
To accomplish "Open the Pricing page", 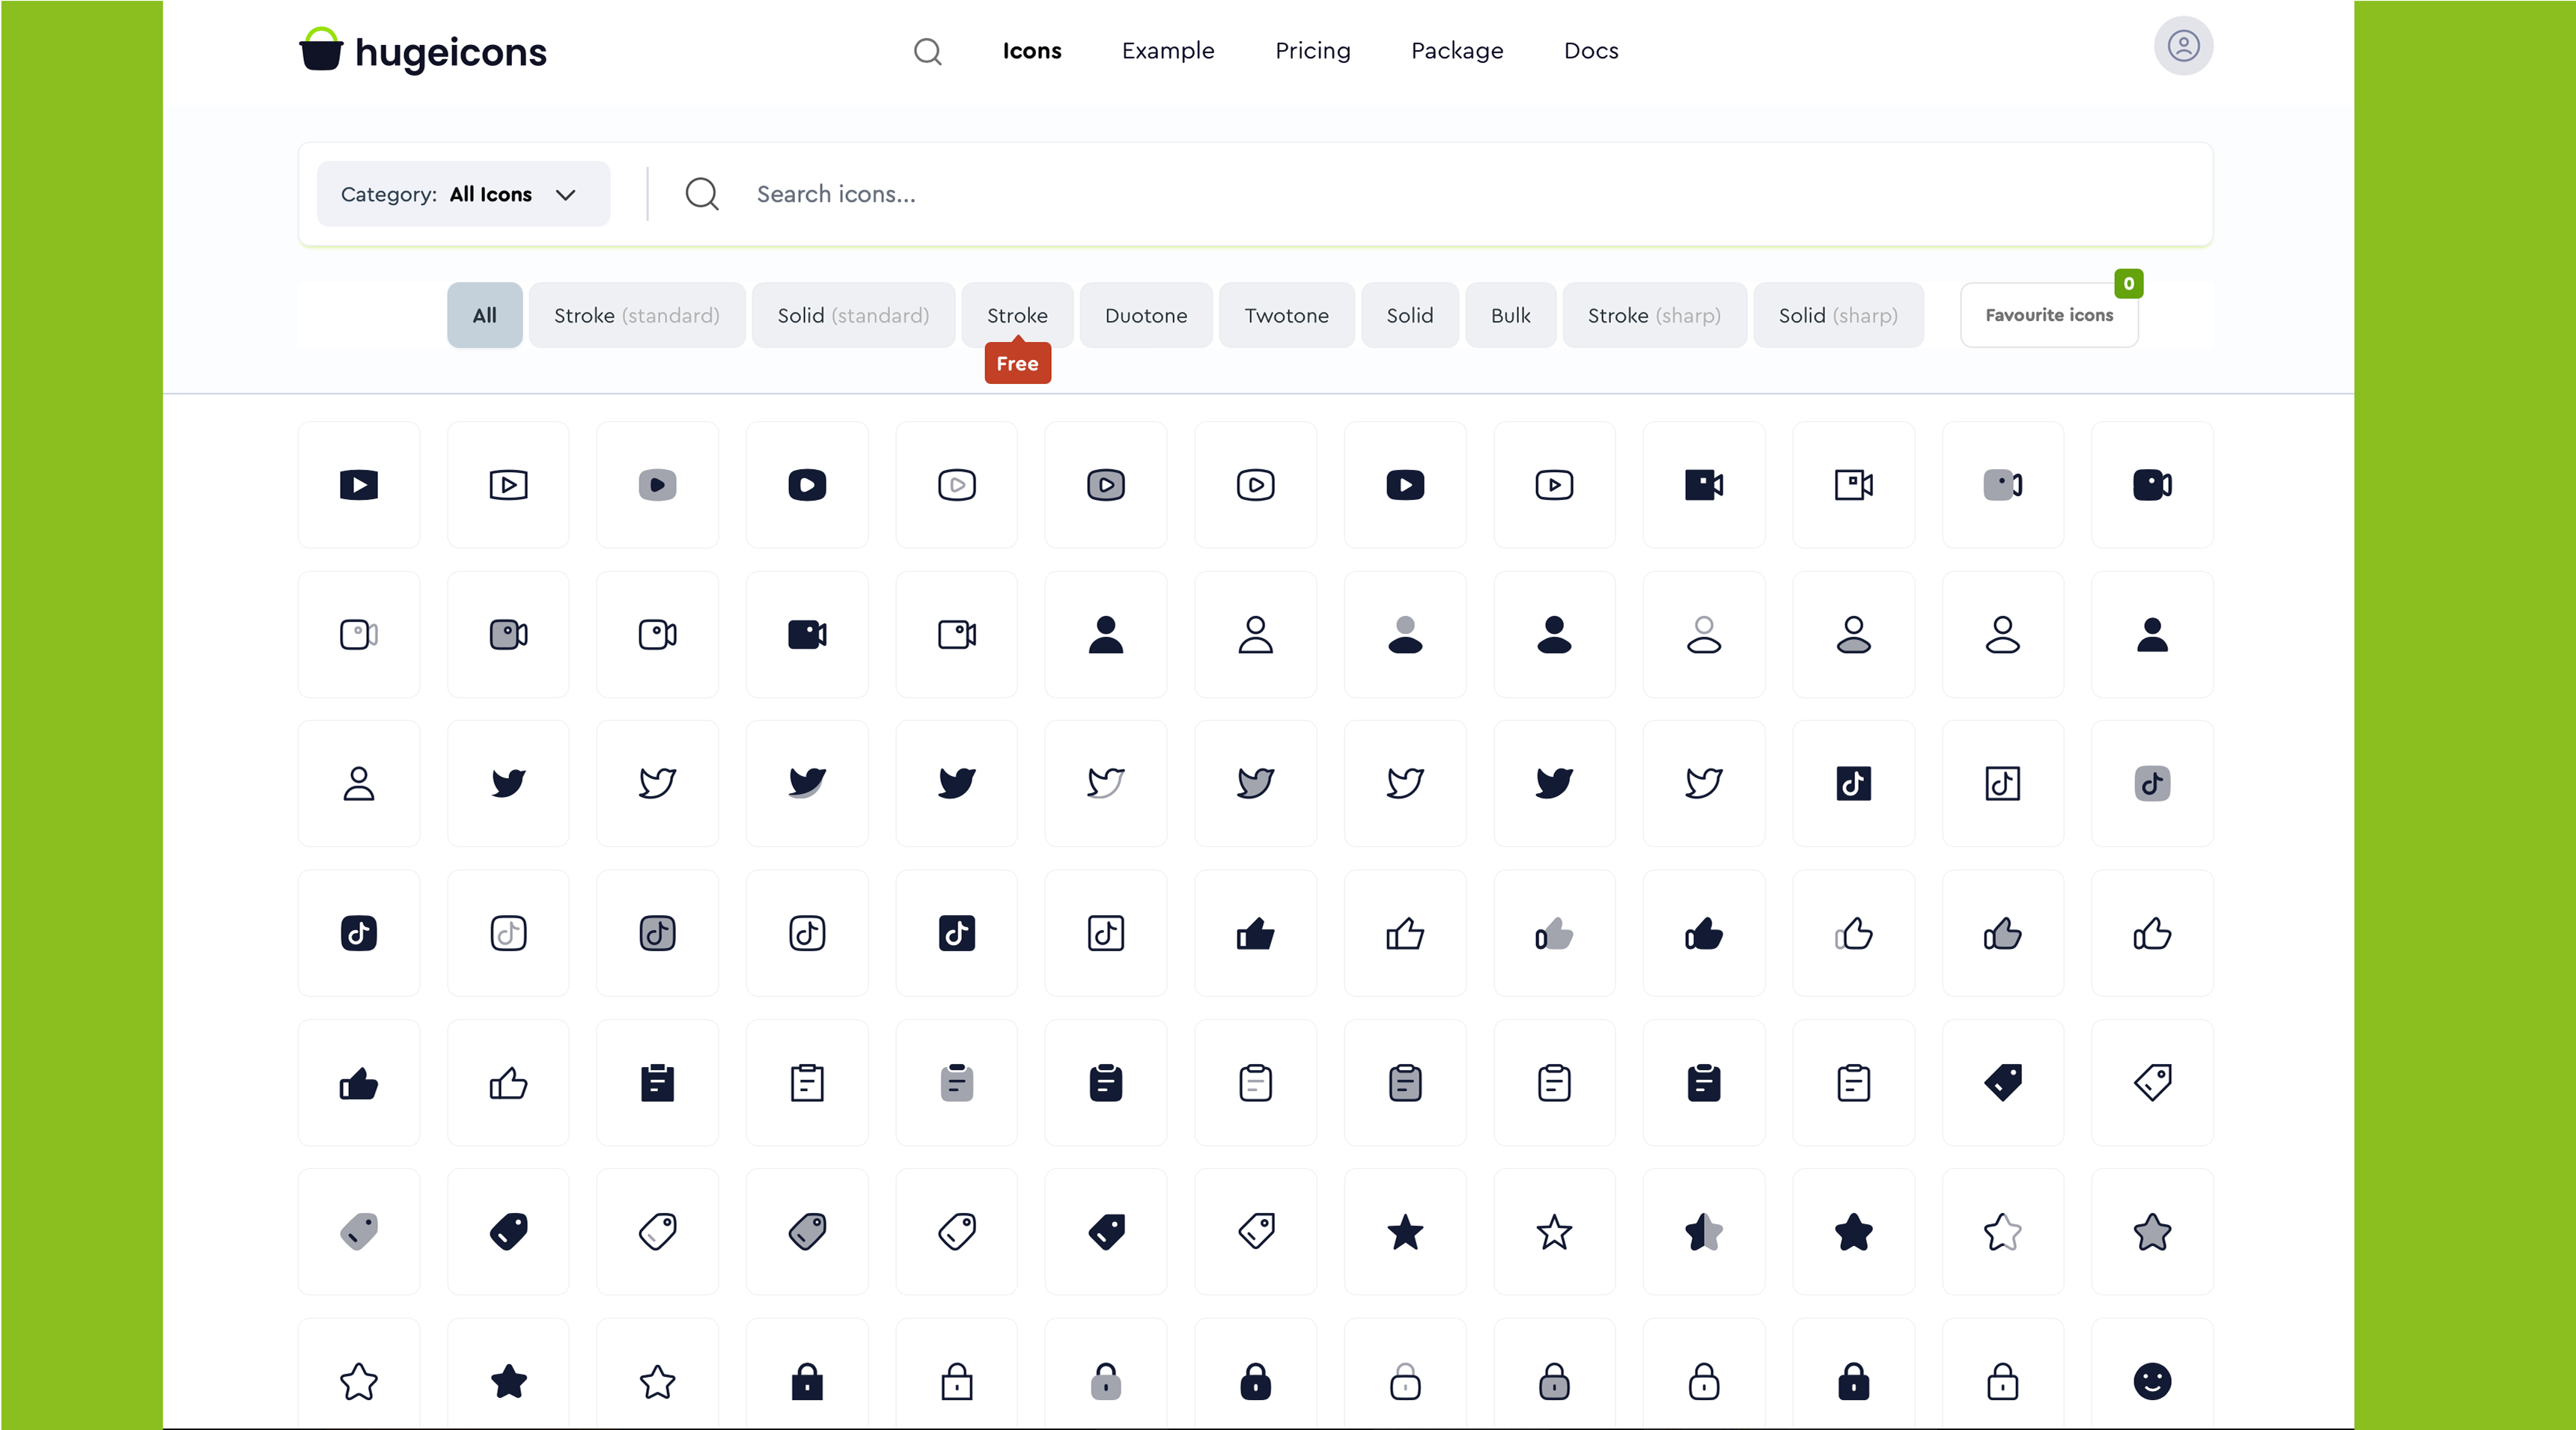I will coord(1313,50).
